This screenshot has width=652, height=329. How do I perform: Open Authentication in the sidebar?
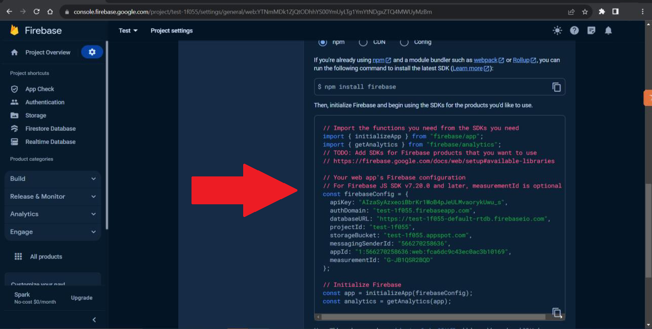pos(45,102)
